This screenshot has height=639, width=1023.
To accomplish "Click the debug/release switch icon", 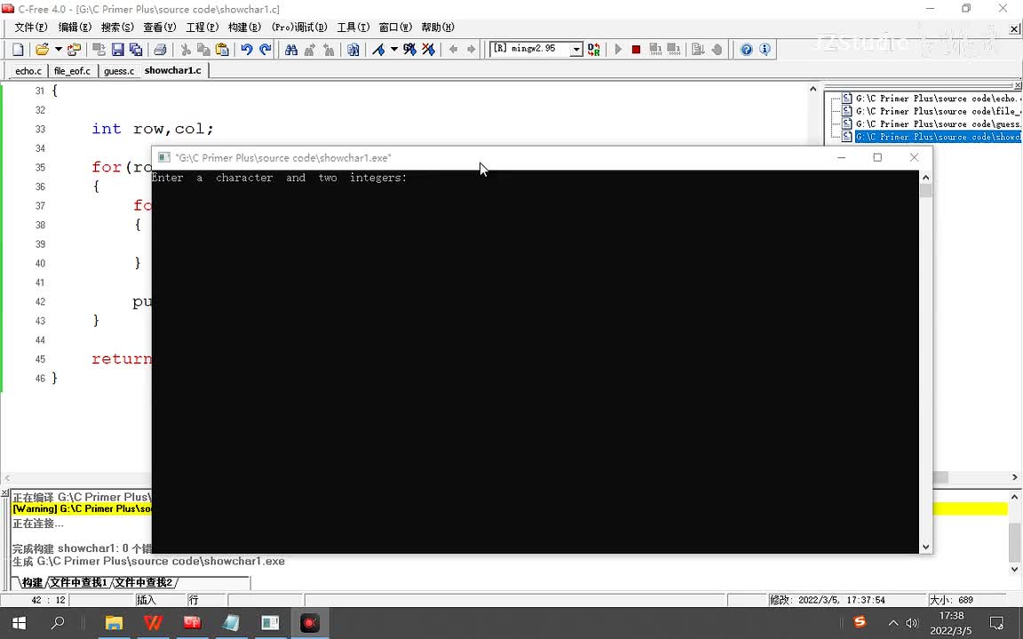I will (x=594, y=49).
